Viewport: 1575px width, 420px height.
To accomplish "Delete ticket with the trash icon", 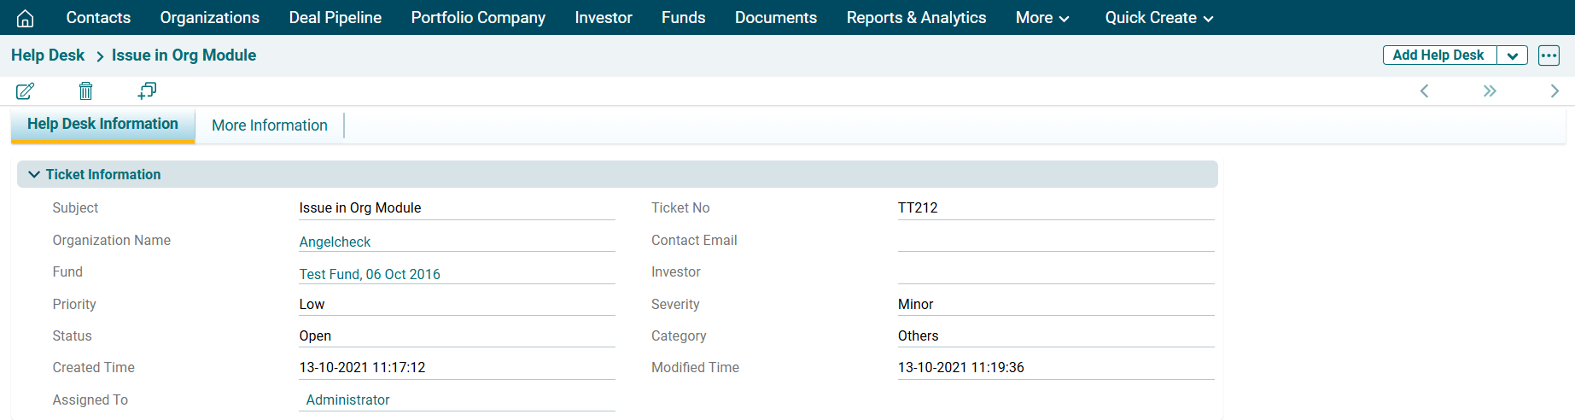I will tap(85, 90).
